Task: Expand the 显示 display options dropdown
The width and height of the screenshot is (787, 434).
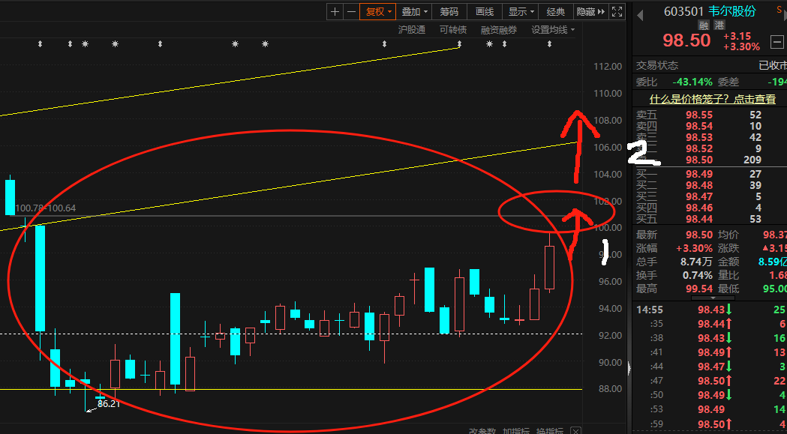Action: tap(521, 11)
